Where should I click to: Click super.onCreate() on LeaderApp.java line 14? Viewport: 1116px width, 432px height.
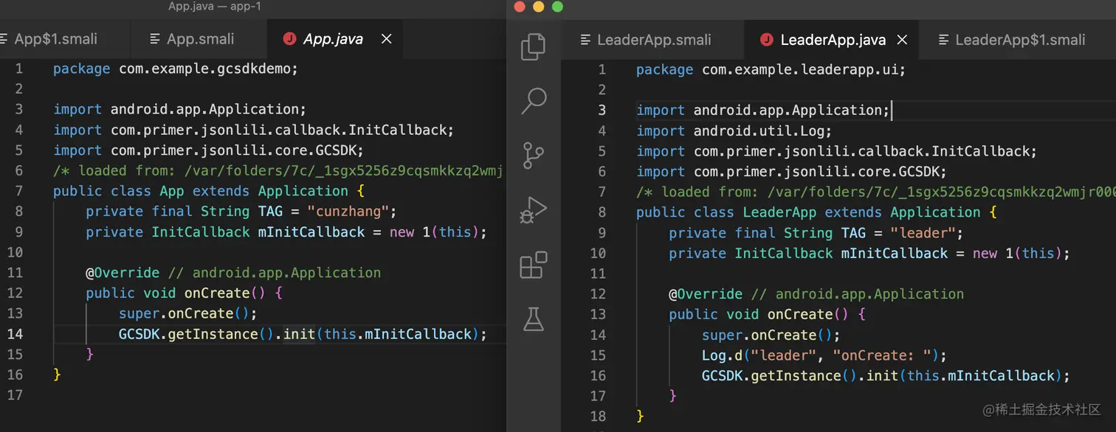pyautogui.click(x=771, y=335)
